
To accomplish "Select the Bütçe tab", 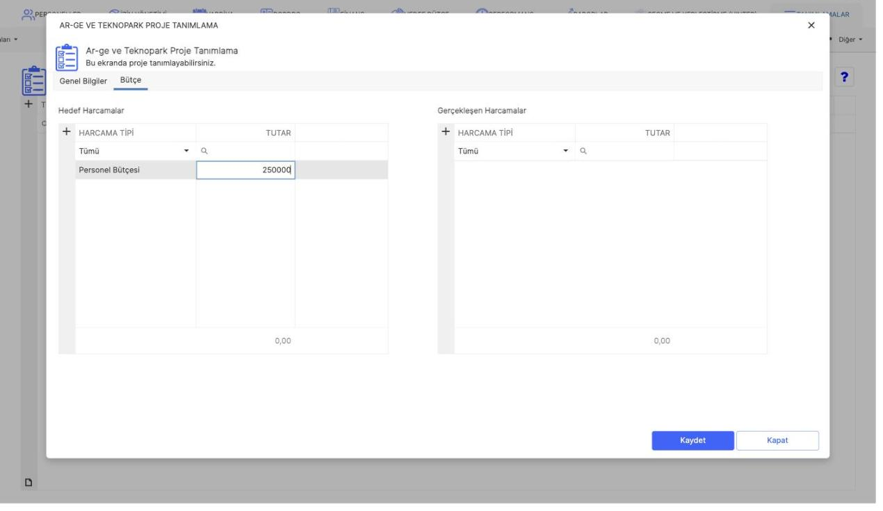I will click(x=131, y=80).
